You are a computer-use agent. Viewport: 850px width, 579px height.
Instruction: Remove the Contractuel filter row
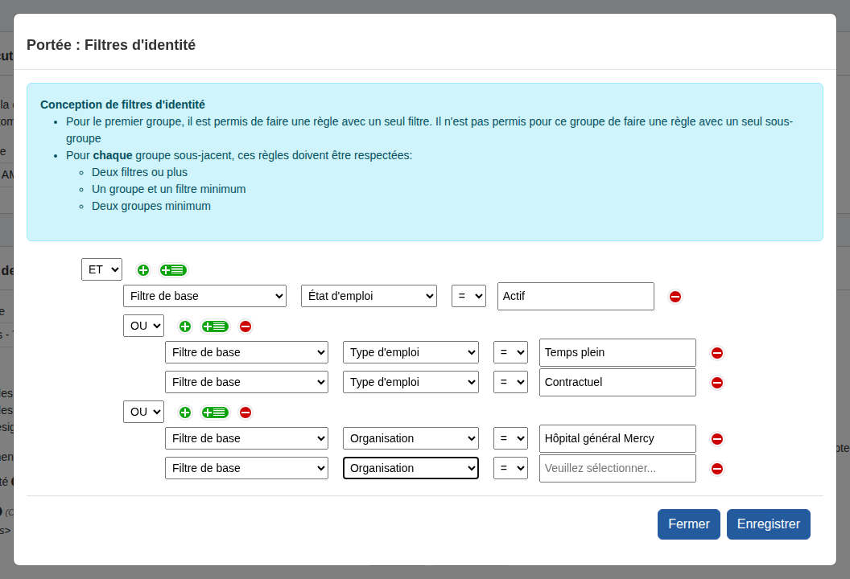click(x=716, y=383)
